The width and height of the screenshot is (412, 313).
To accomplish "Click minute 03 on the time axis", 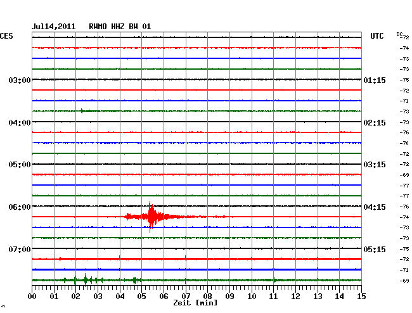I will [98, 296].
